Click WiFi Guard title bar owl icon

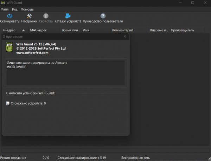(3, 2)
